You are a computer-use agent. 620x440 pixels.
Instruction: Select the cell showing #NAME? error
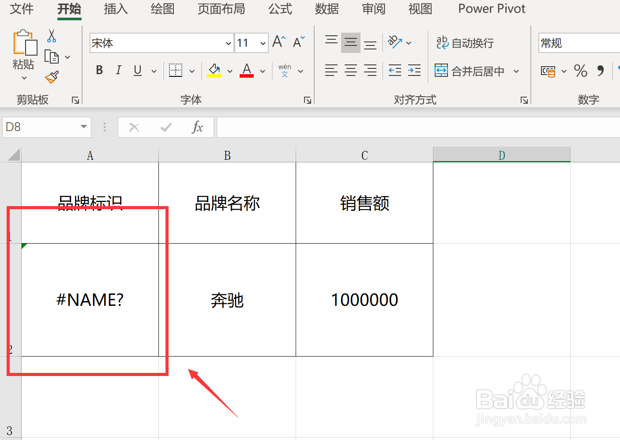coord(90,300)
